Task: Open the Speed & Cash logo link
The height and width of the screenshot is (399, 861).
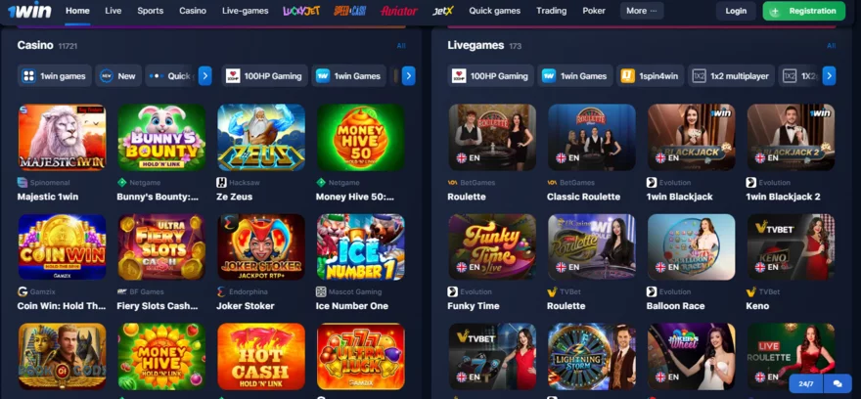Action: pos(350,11)
